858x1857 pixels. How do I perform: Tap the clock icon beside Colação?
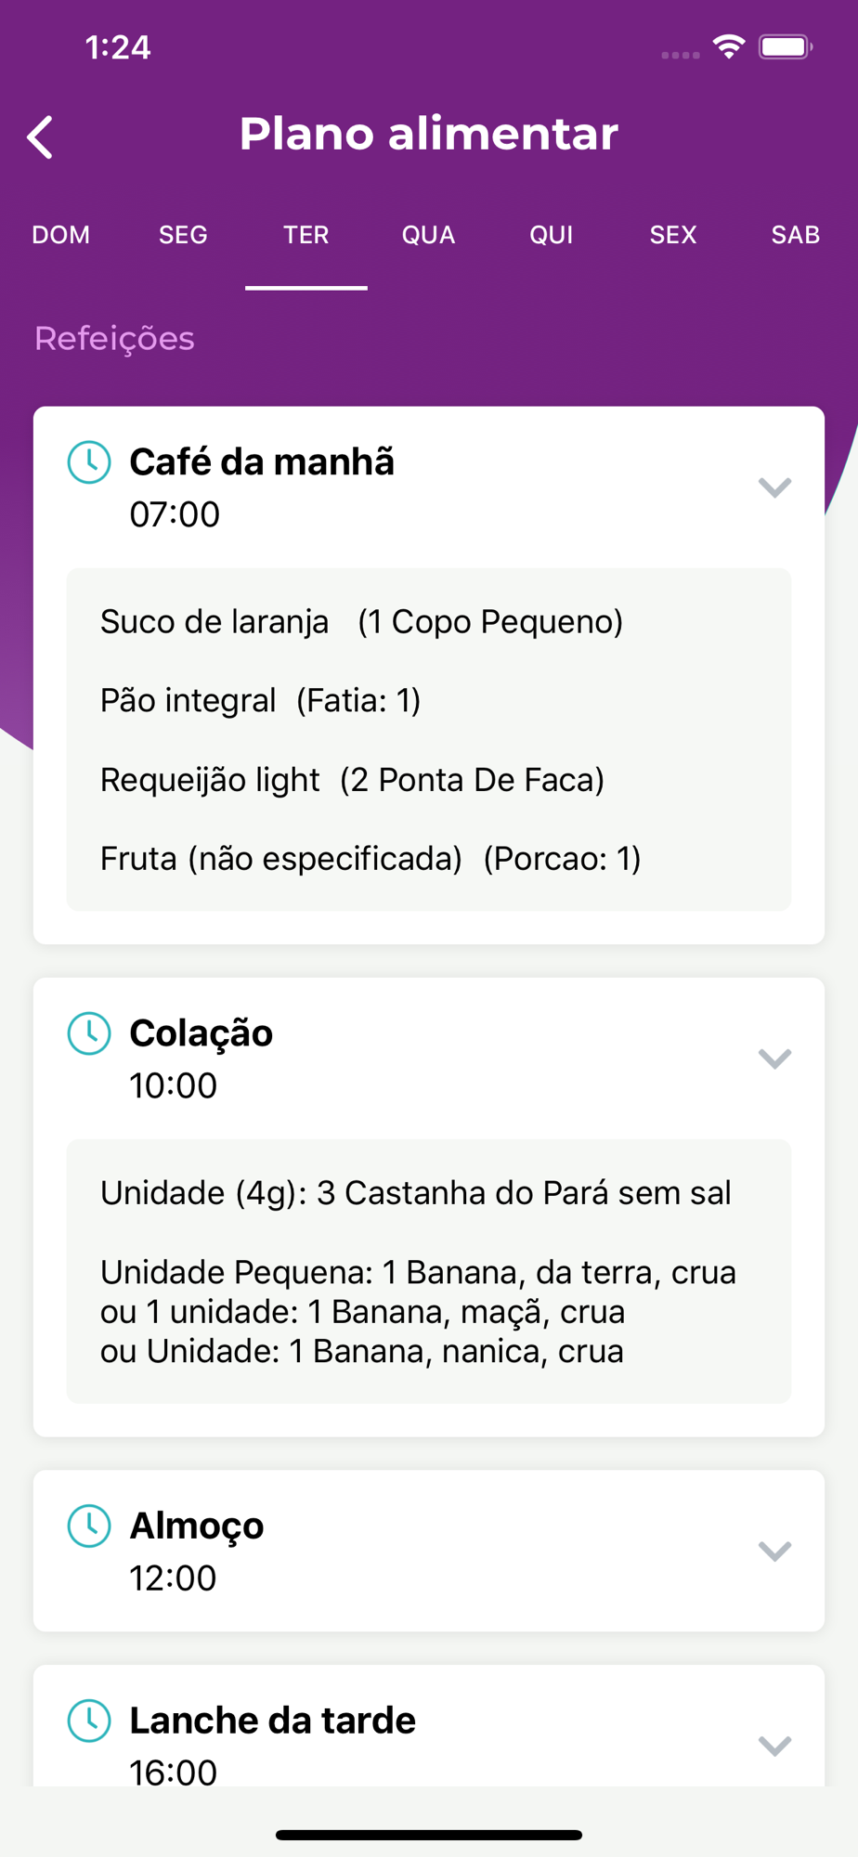coord(89,1033)
